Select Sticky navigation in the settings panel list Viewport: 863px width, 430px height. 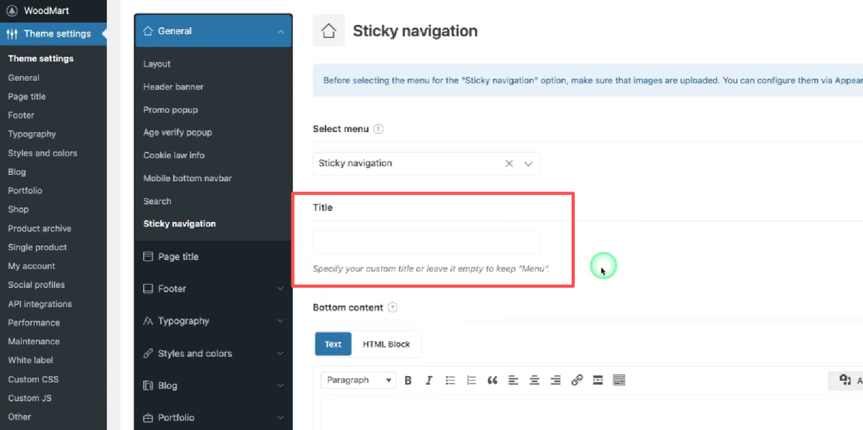point(180,224)
